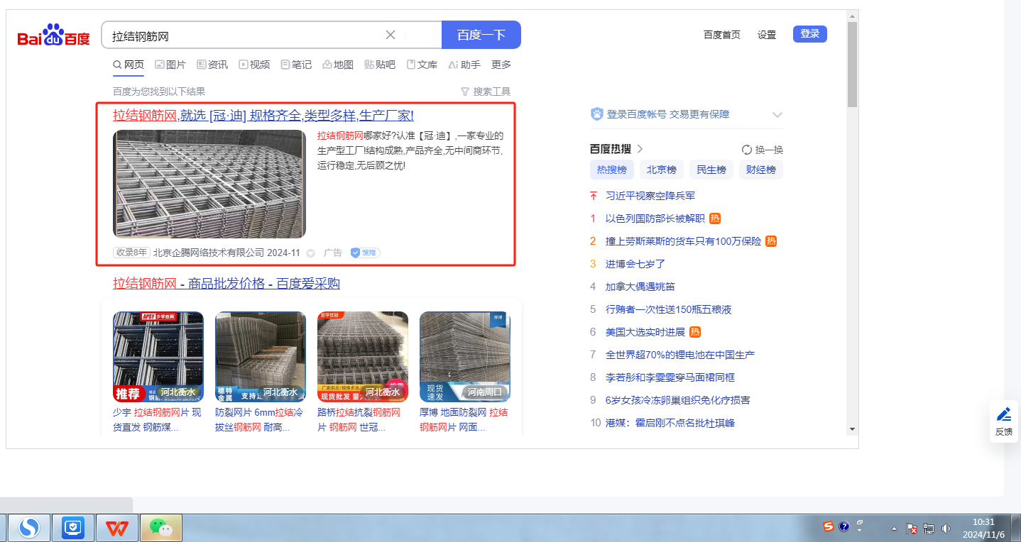Select the 文库 tab
Screen dimensions: 1021x542
click(422, 65)
